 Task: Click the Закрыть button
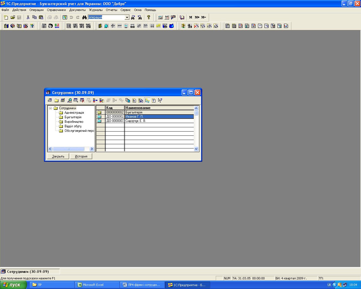58,156
